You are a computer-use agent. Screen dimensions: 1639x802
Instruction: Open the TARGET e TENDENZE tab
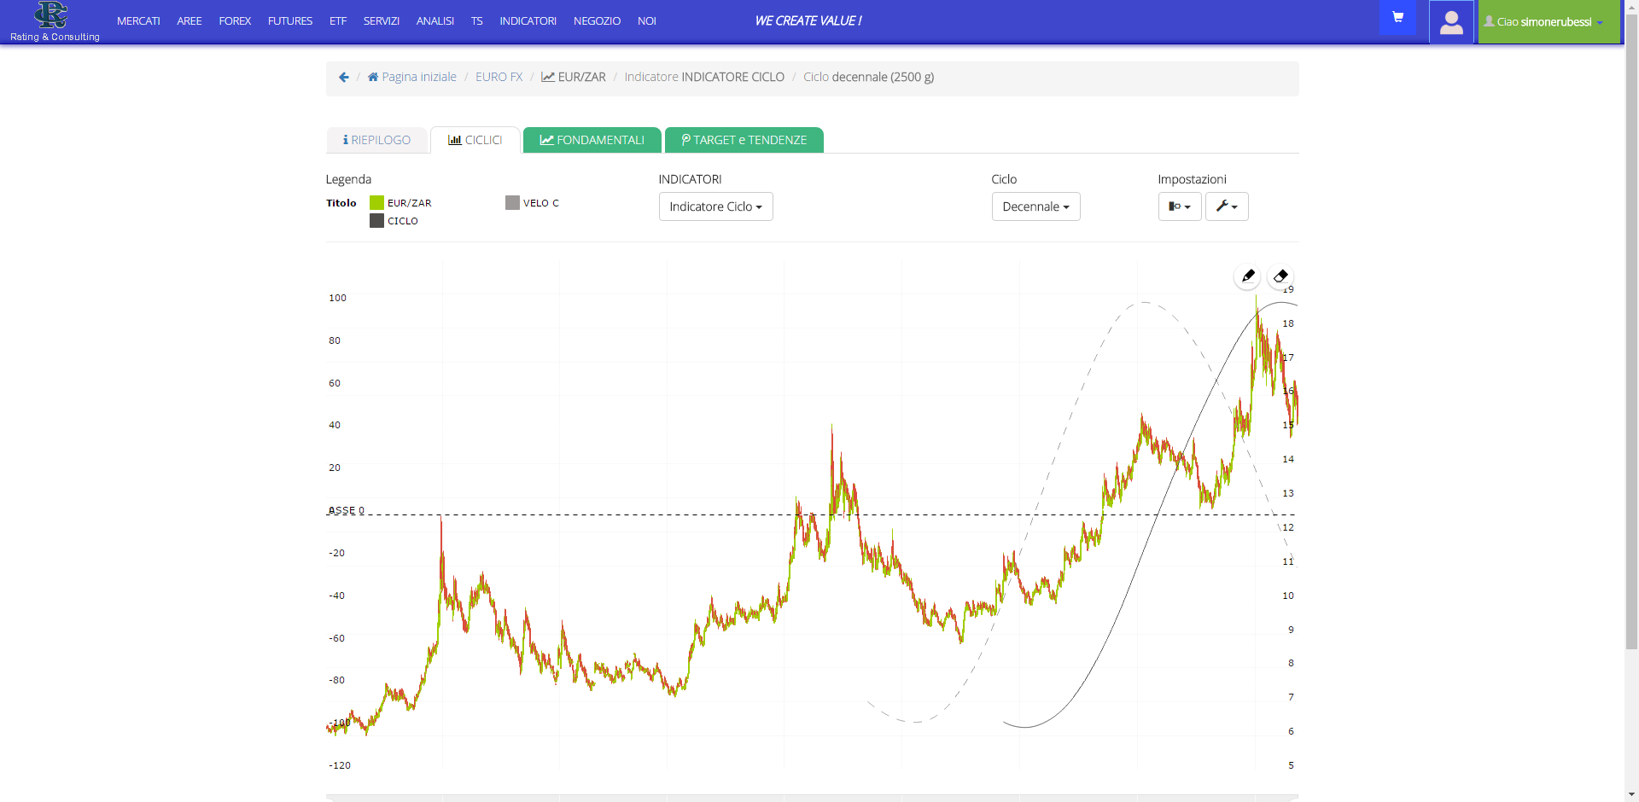pos(744,140)
